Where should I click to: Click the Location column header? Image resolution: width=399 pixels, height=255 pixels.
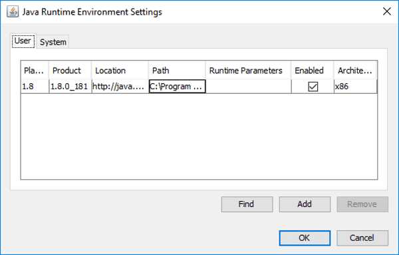pyautogui.click(x=120, y=71)
